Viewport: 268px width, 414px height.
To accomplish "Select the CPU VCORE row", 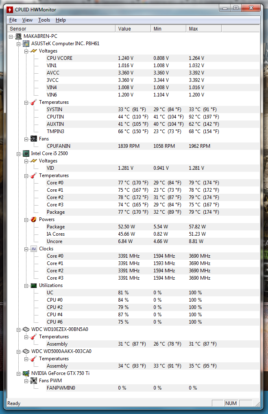I will (153, 58).
